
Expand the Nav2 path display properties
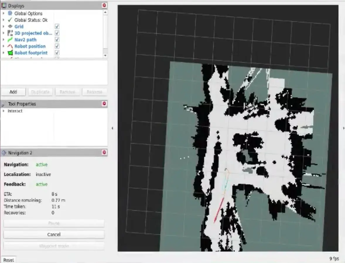[3, 40]
